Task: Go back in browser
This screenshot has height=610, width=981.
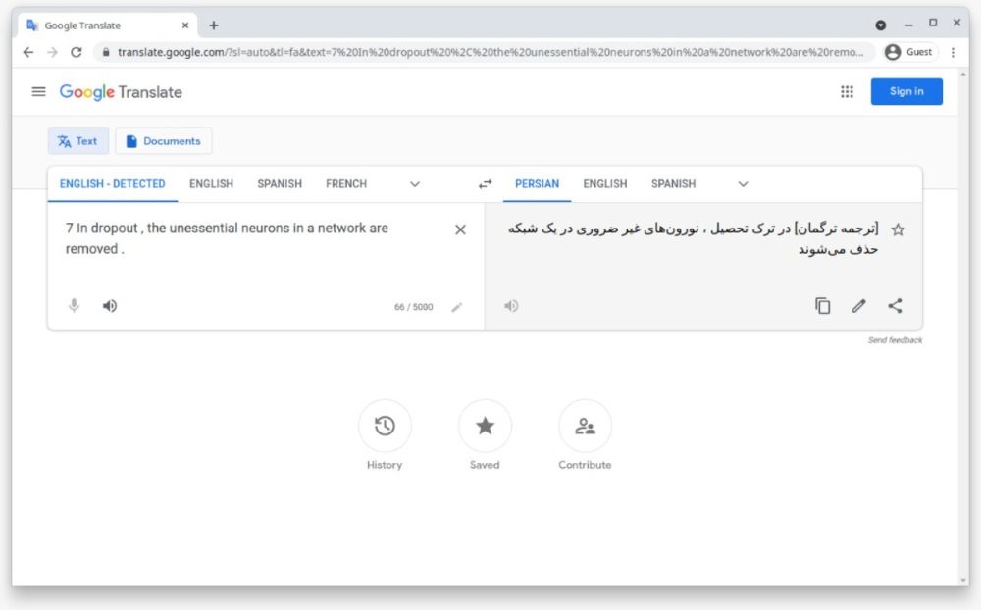Action: [x=28, y=52]
